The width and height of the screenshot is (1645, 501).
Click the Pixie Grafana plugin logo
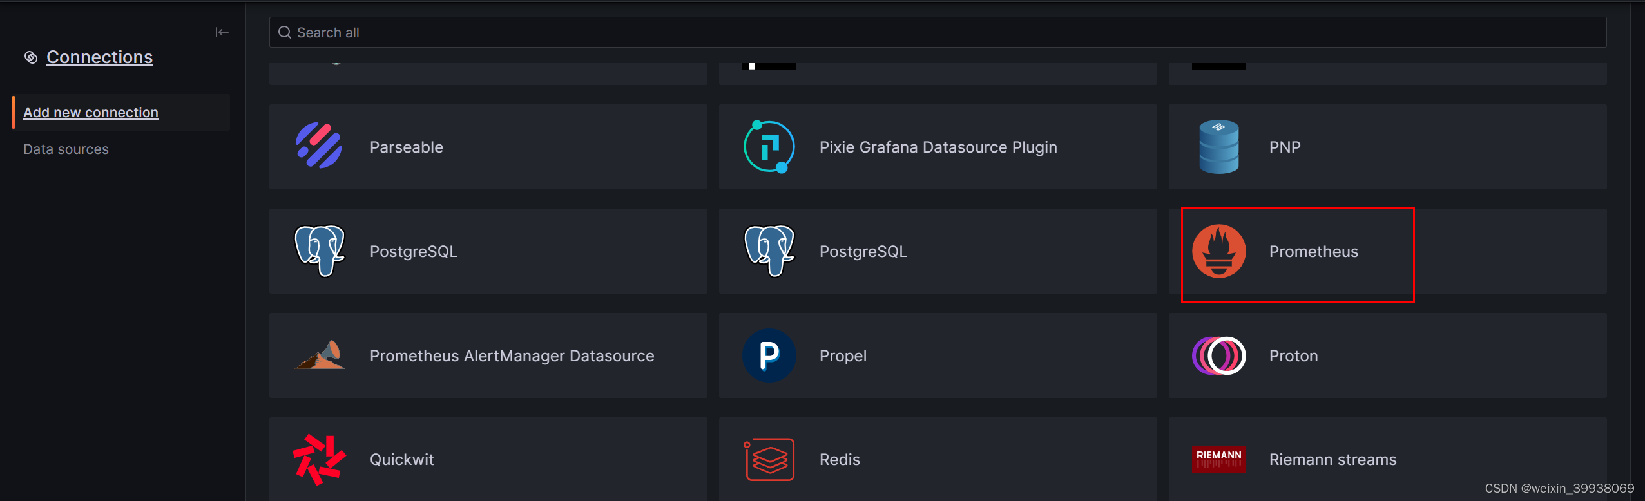[x=769, y=147]
